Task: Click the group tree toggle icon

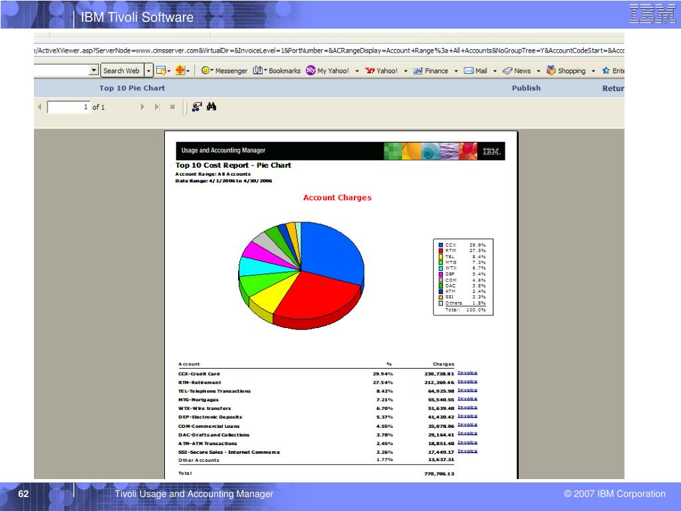Action: [197, 107]
